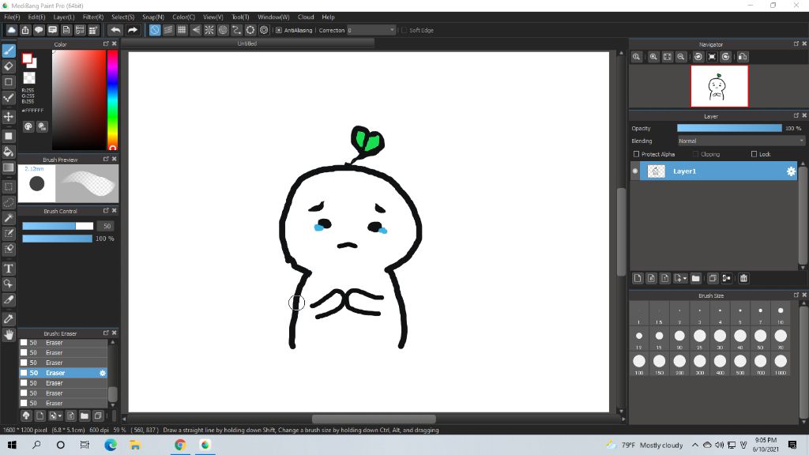Toggle the snap off icon

coord(154,30)
